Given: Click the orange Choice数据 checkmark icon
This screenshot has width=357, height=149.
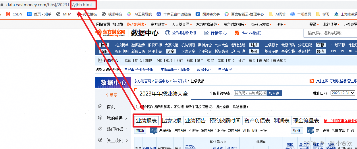Looking at the screenshot, I should coord(237,33).
